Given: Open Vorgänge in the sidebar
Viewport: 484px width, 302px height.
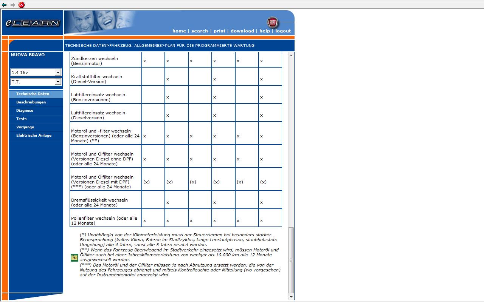Looking at the screenshot, I should click(25, 127).
